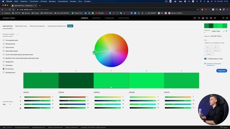Click the My Color Theme name field
Screen dimensions: 230x129
pyautogui.click(x=218, y=36)
